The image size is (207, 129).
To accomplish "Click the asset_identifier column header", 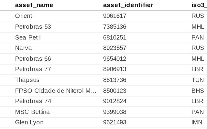I will [x=128, y=5].
